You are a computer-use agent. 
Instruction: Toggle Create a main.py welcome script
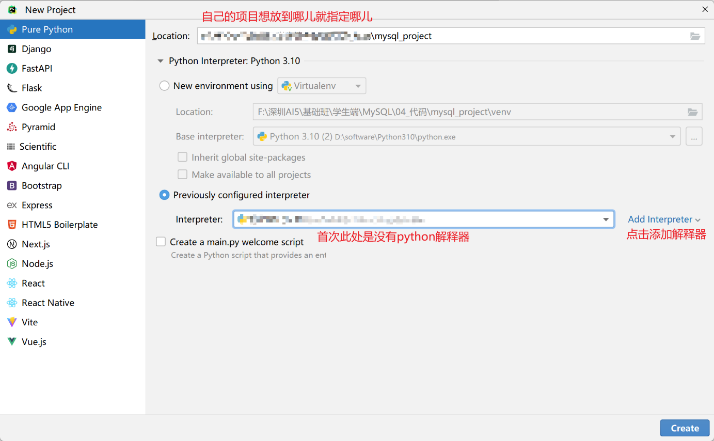click(161, 242)
